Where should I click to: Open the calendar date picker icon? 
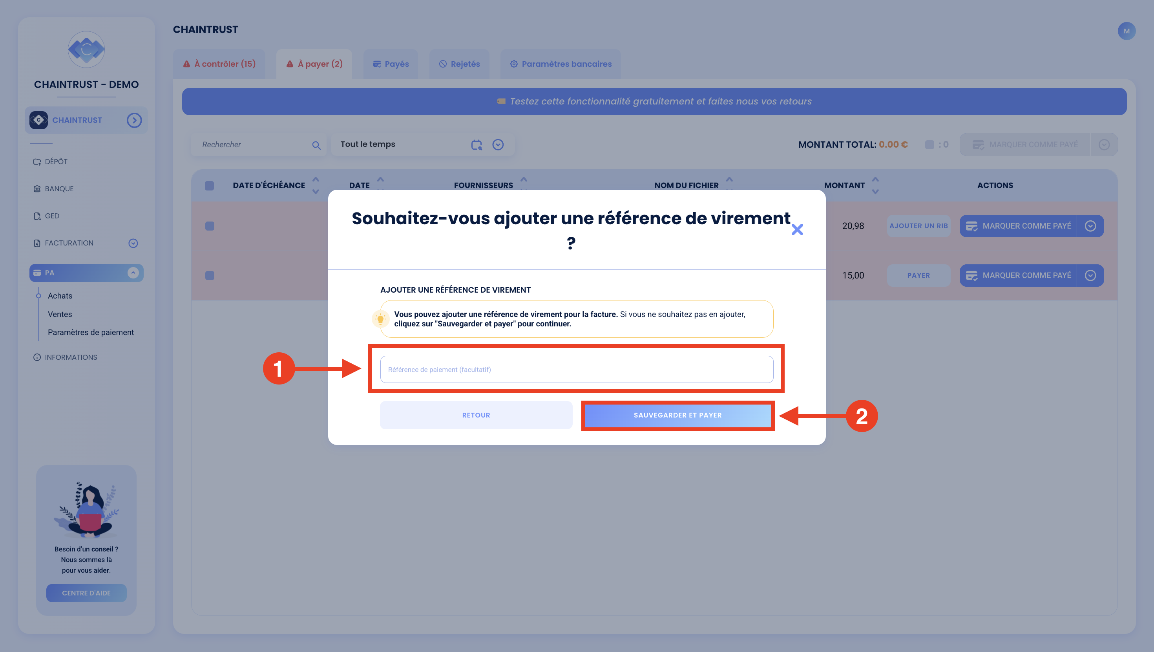(x=477, y=145)
